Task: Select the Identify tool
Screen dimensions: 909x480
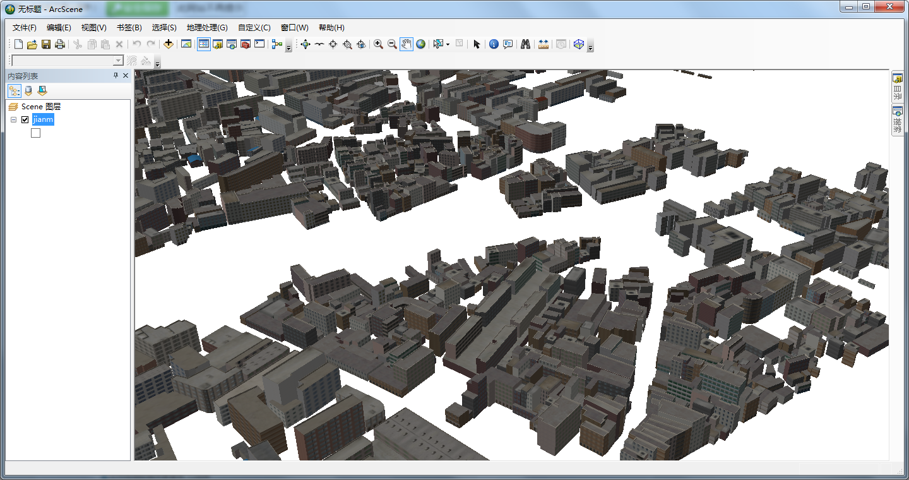Action: click(x=494, y=44)
